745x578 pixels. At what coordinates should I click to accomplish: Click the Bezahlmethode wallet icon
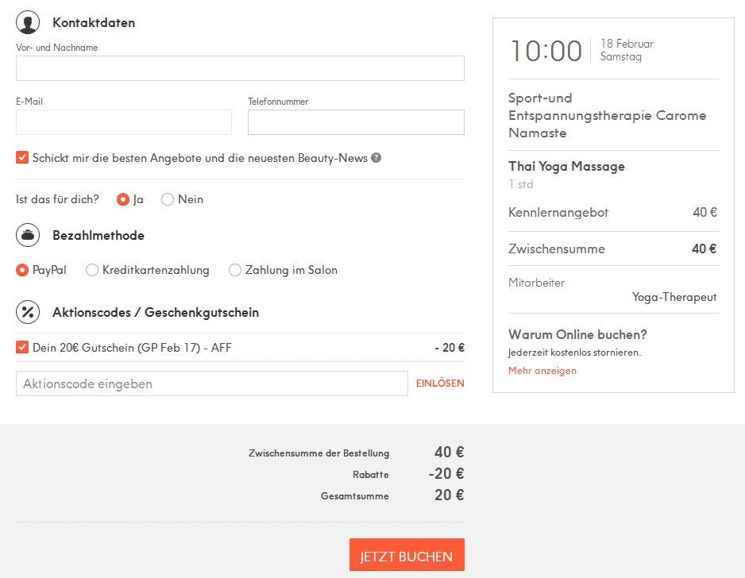click(28, 235)
